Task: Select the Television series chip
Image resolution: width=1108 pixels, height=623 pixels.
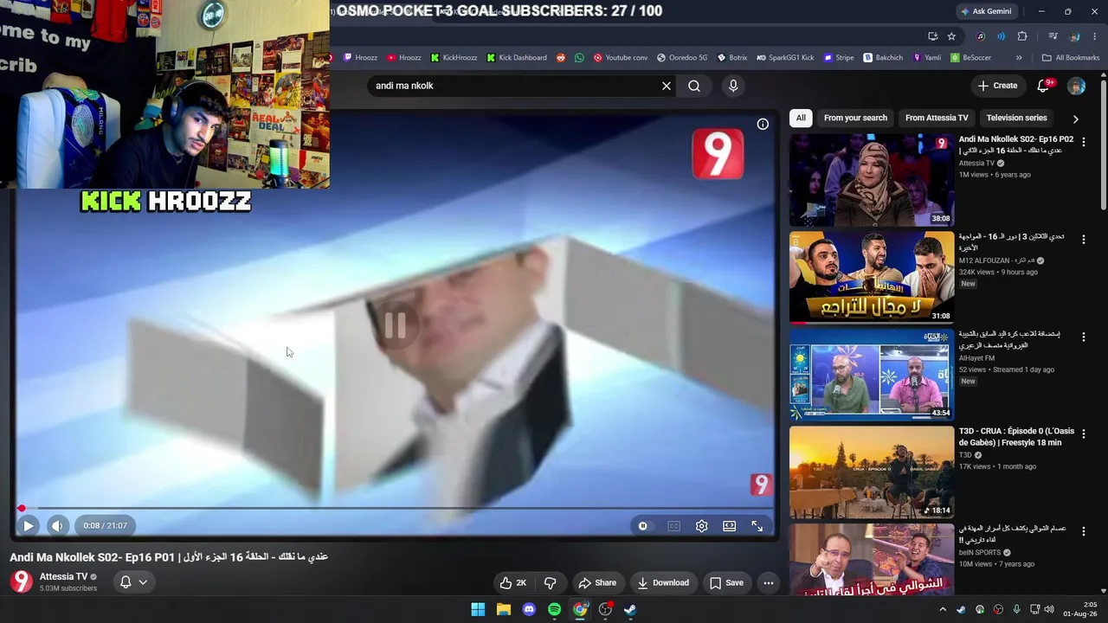Action: tap(1016, 118)
